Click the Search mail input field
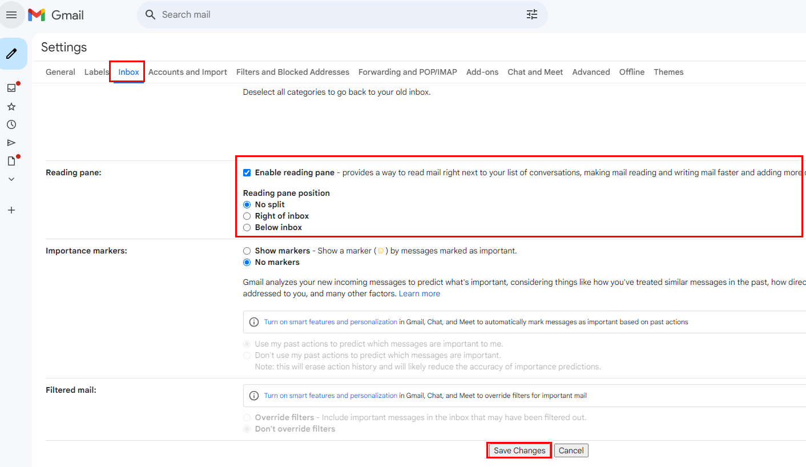Screen dimensions: 806x467 coord(337,15)
